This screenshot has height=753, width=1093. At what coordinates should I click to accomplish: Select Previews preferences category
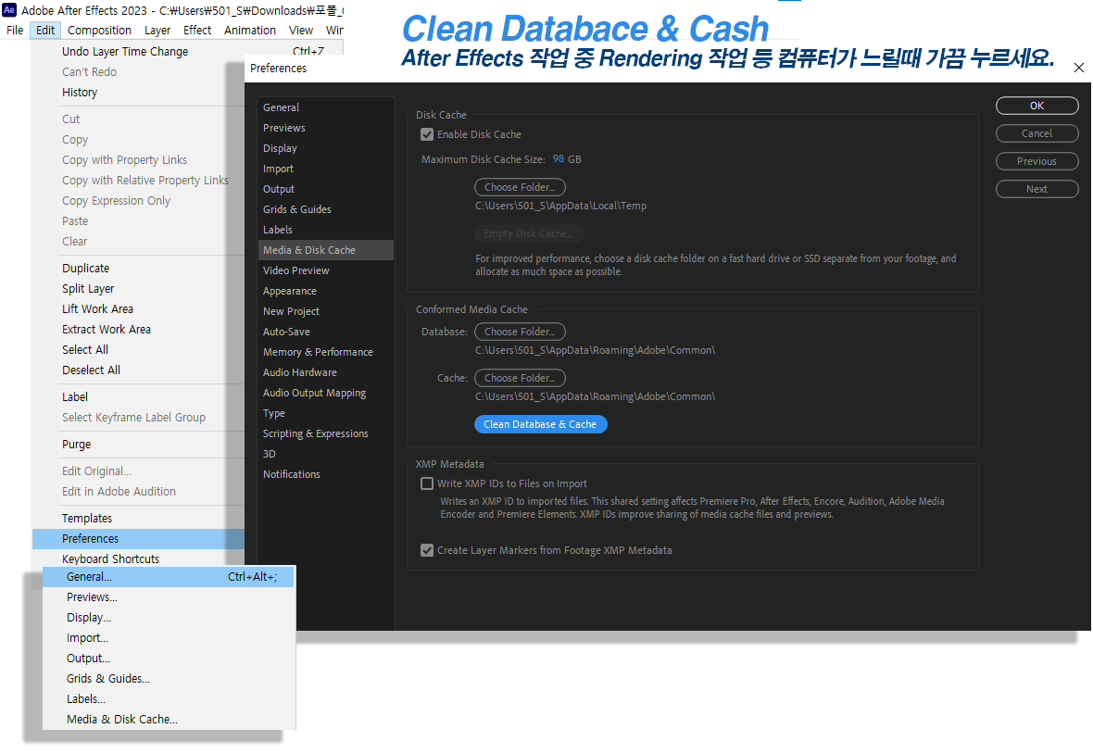click(325, 129)
